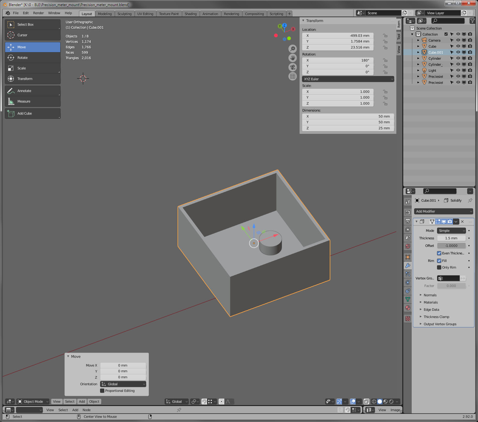Expand Output Vertex Groups subpanel

(x=440, y=324)
